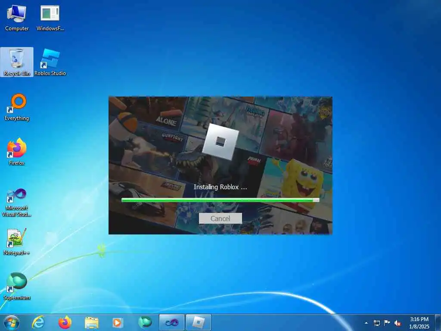
Task: Click the Roblox logo in installer window
Action: point(220,141)
